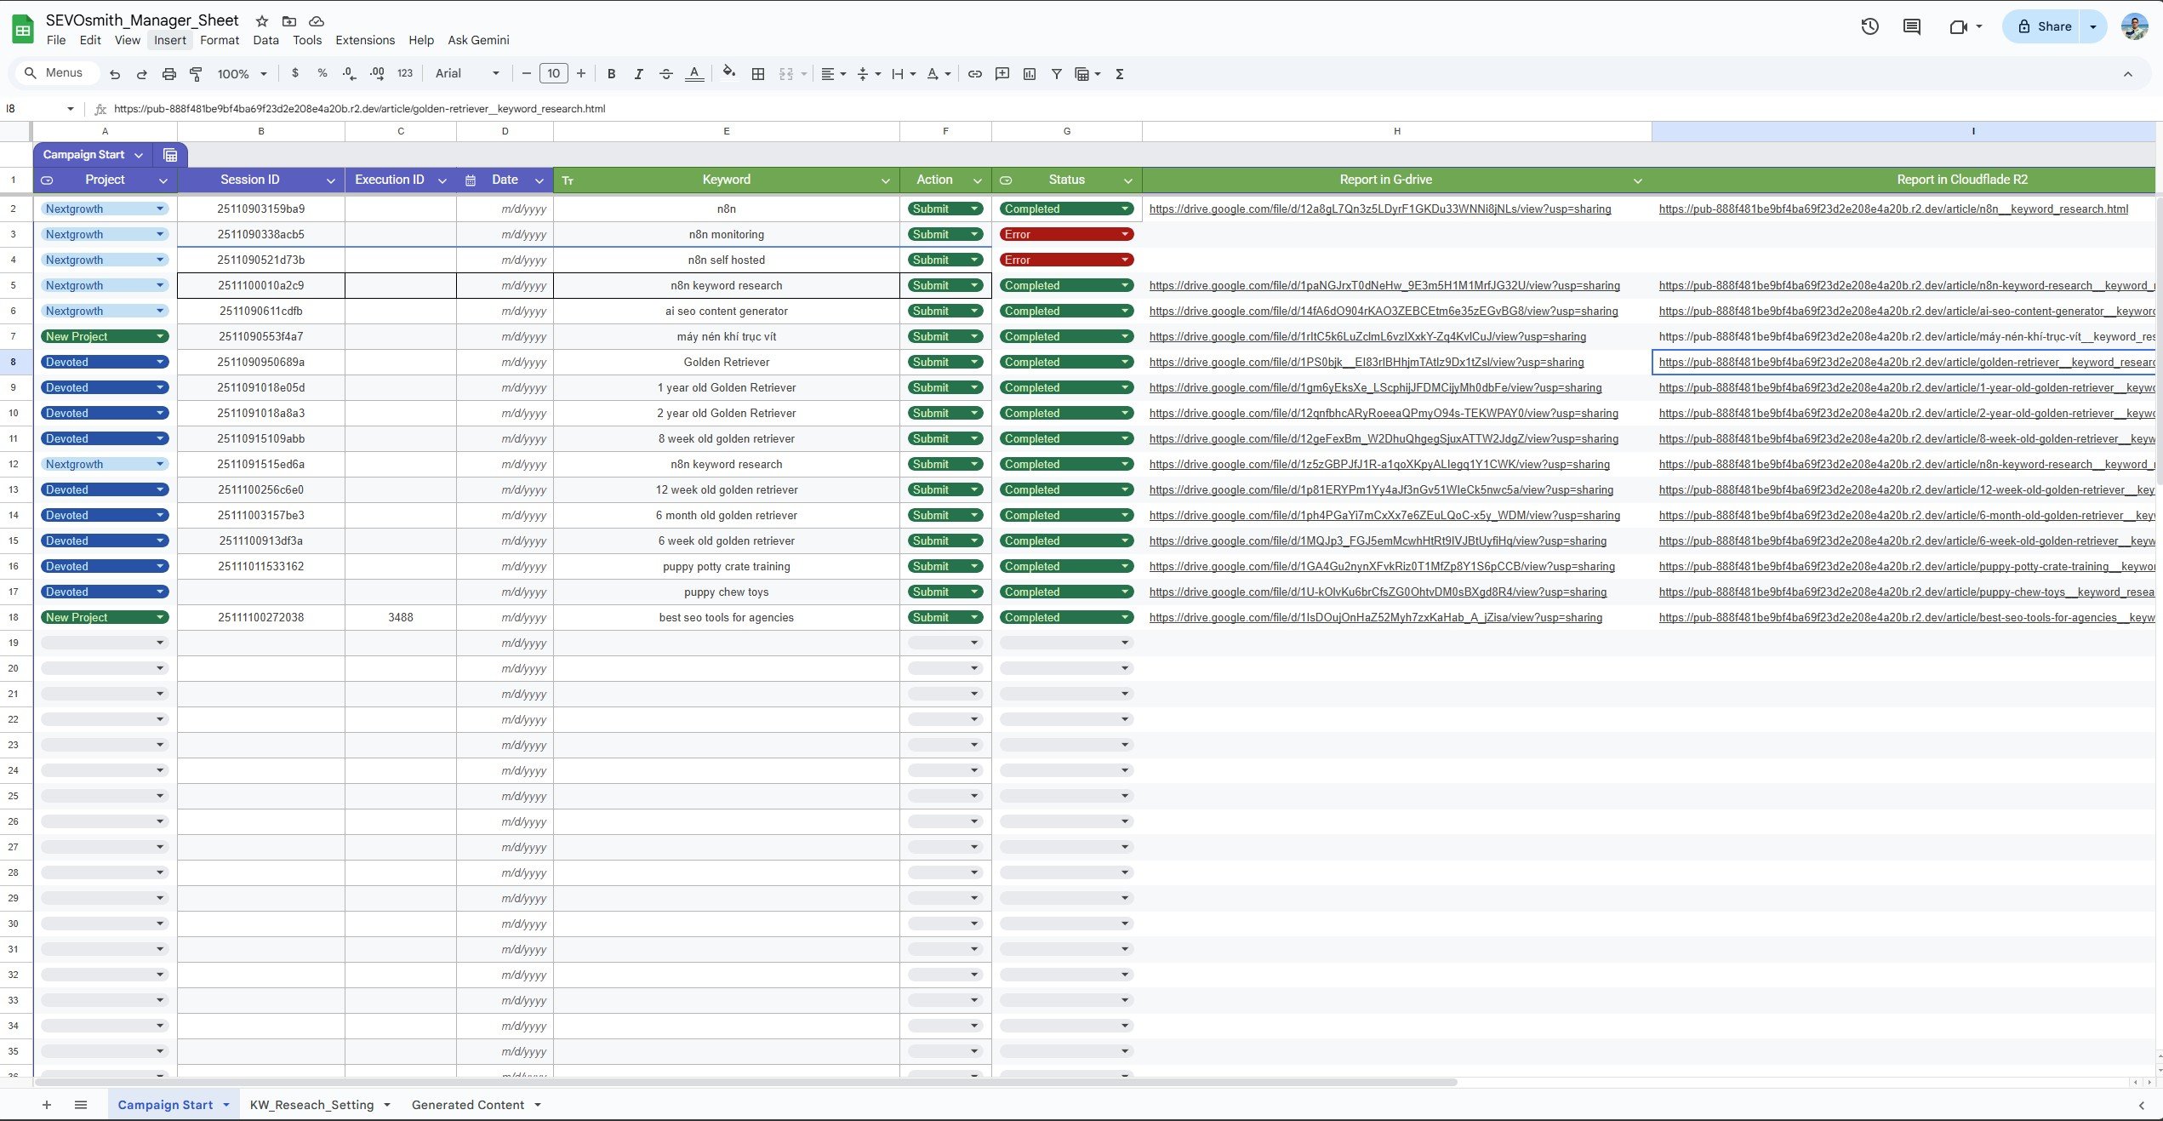Click the text color button
This screenshot has width=2163, height=1121.
[x=694, y=74]
